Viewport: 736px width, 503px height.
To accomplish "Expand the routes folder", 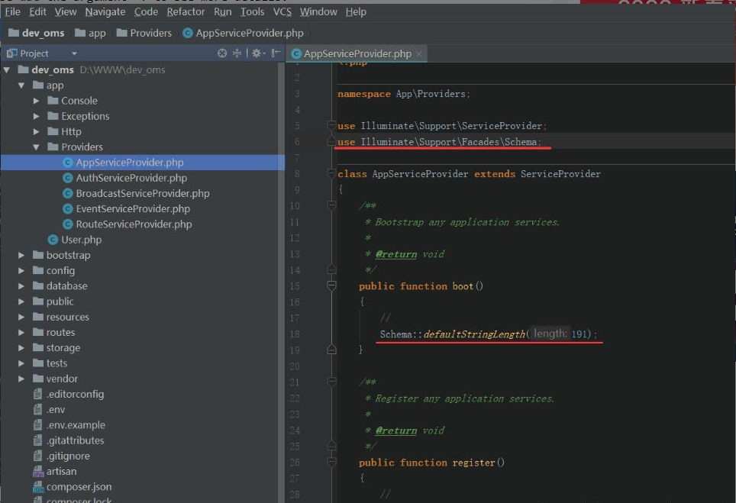I will tap(21, 333).
